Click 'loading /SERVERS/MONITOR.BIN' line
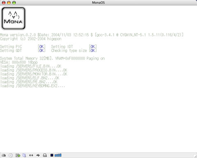 point(34,74)
